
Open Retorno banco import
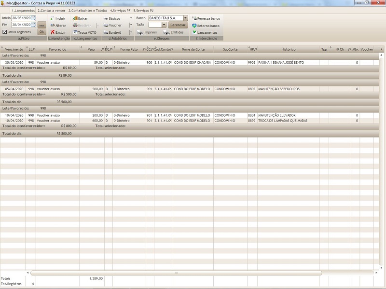click(194, 26)
